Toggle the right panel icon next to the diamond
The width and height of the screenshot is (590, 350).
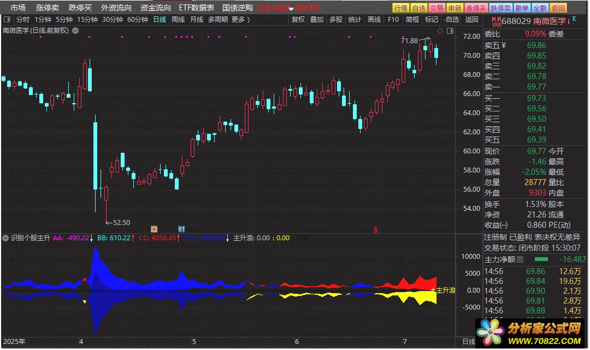(x=450, y=31)
